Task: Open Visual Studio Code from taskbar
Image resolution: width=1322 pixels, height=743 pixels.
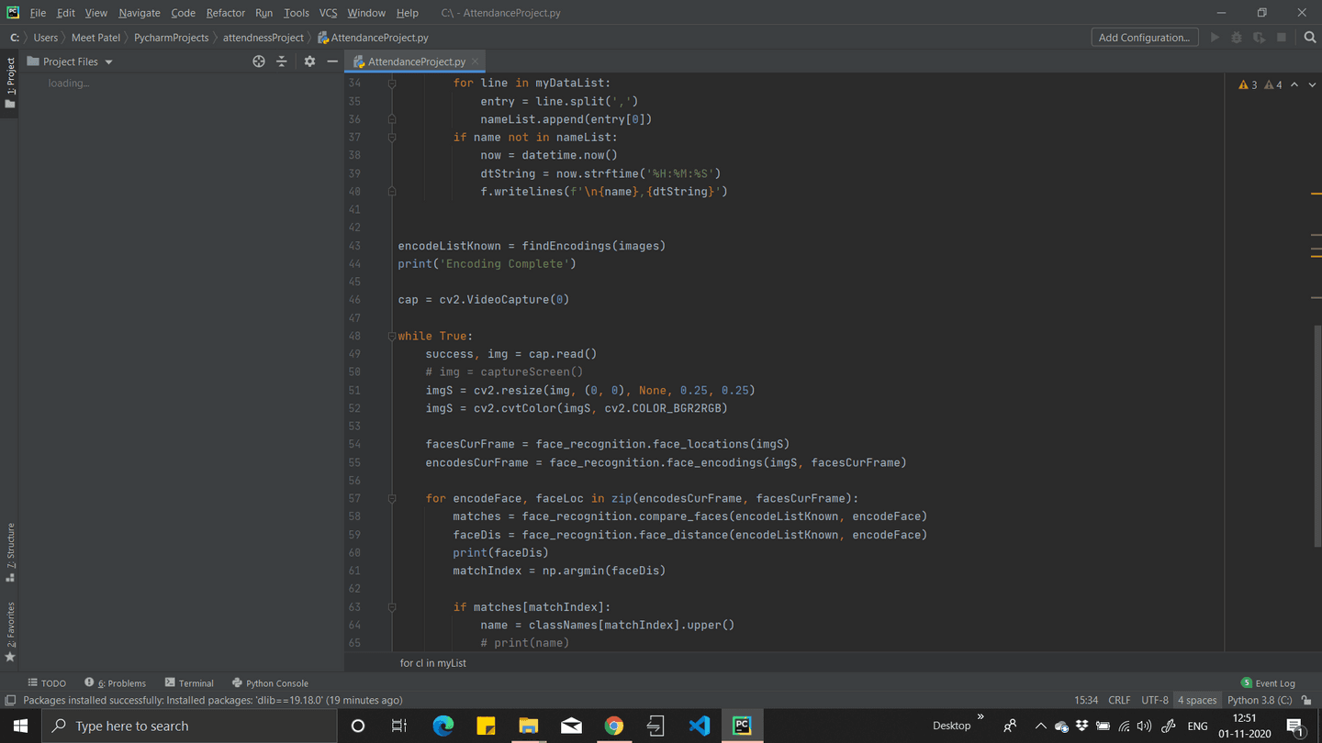Action: (x=699, y=726)
